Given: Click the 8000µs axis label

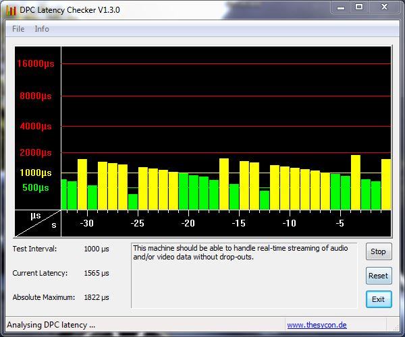Looking at the screenshot, I should (x=36, y=96).
